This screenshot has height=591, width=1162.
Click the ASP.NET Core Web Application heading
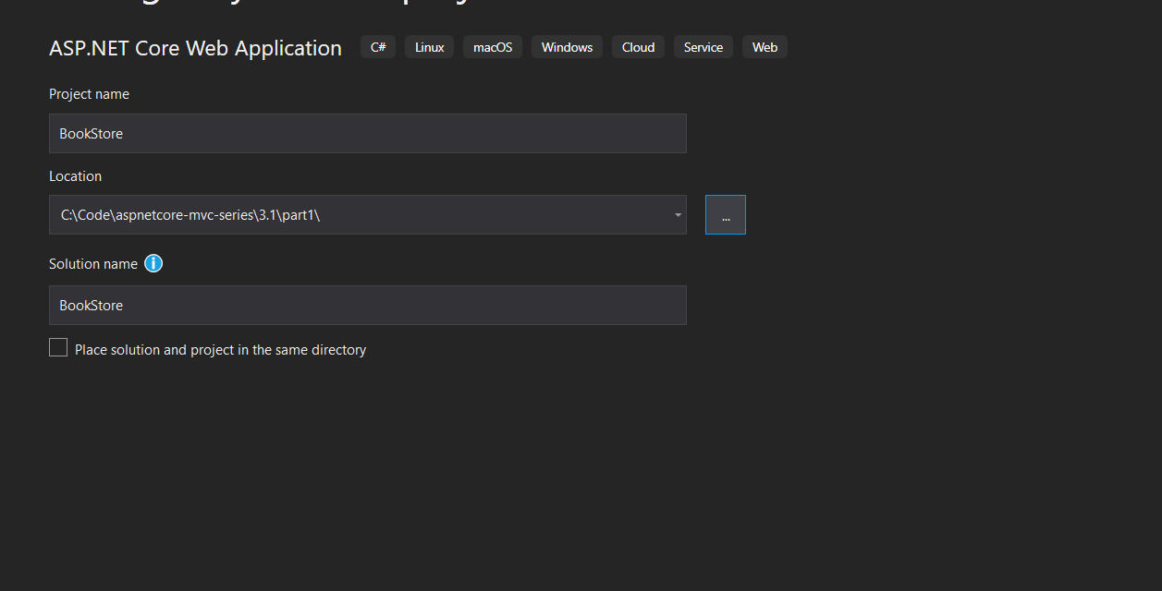pos(195,48)
